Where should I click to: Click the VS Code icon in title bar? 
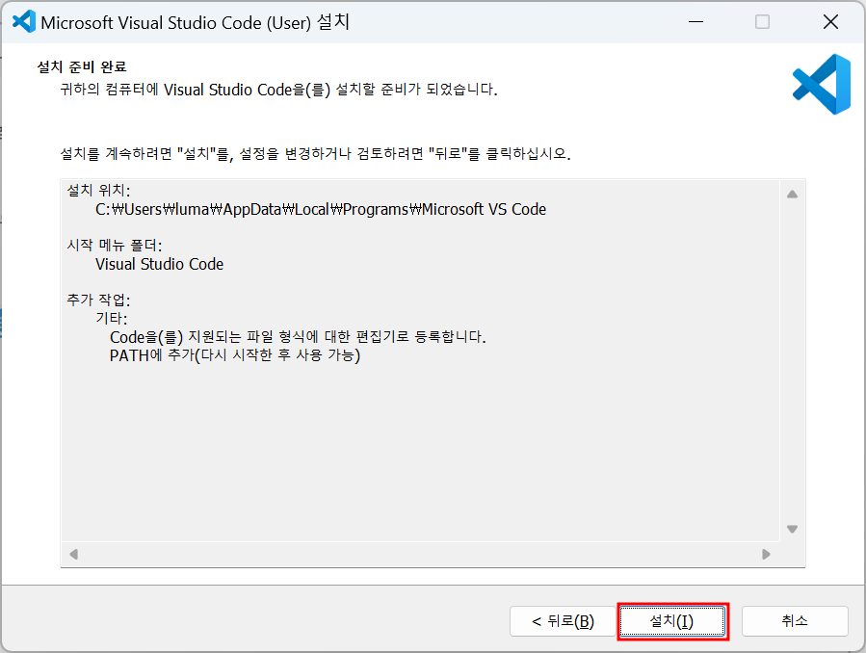24,22
